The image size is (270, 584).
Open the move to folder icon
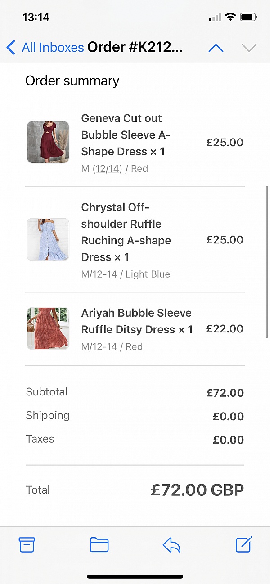(x=99, y=545)
